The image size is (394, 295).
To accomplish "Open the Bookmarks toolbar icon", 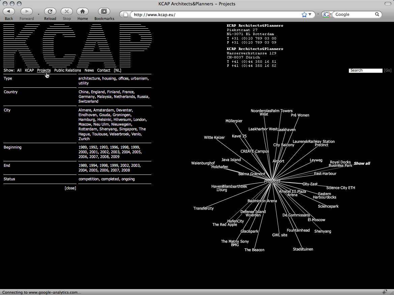I will coord(104,12).
